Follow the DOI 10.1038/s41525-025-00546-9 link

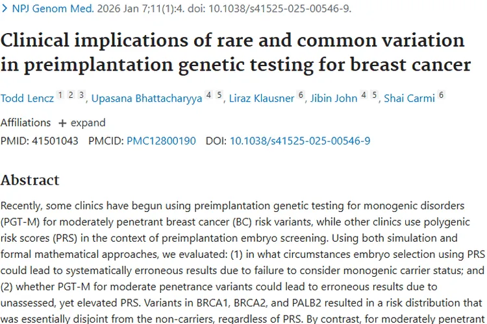coord(300,140)
